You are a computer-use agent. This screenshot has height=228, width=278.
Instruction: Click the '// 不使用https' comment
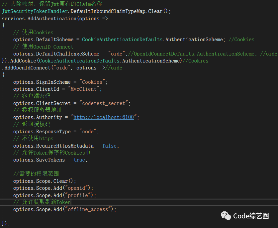pos(33,138)
